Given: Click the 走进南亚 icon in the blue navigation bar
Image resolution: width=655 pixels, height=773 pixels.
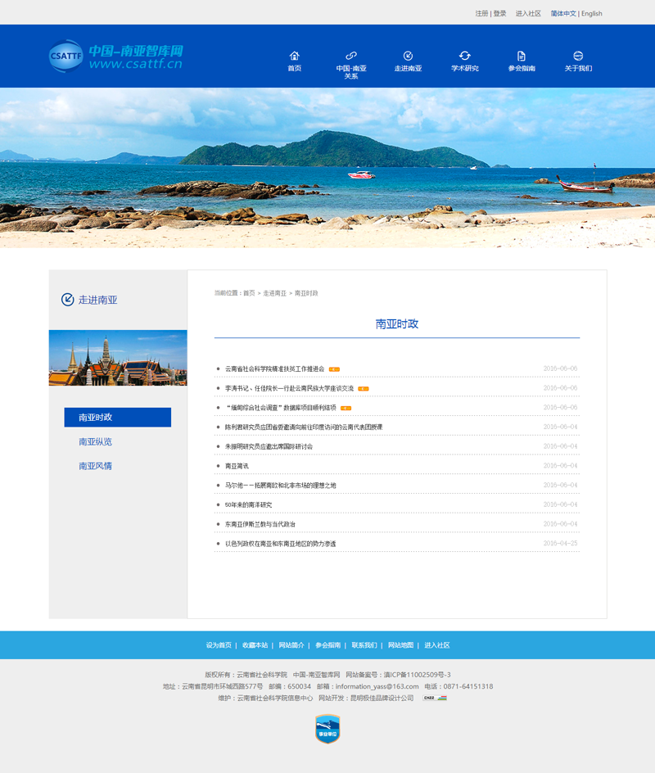Looking at the screenshot, I should [408, 56].
